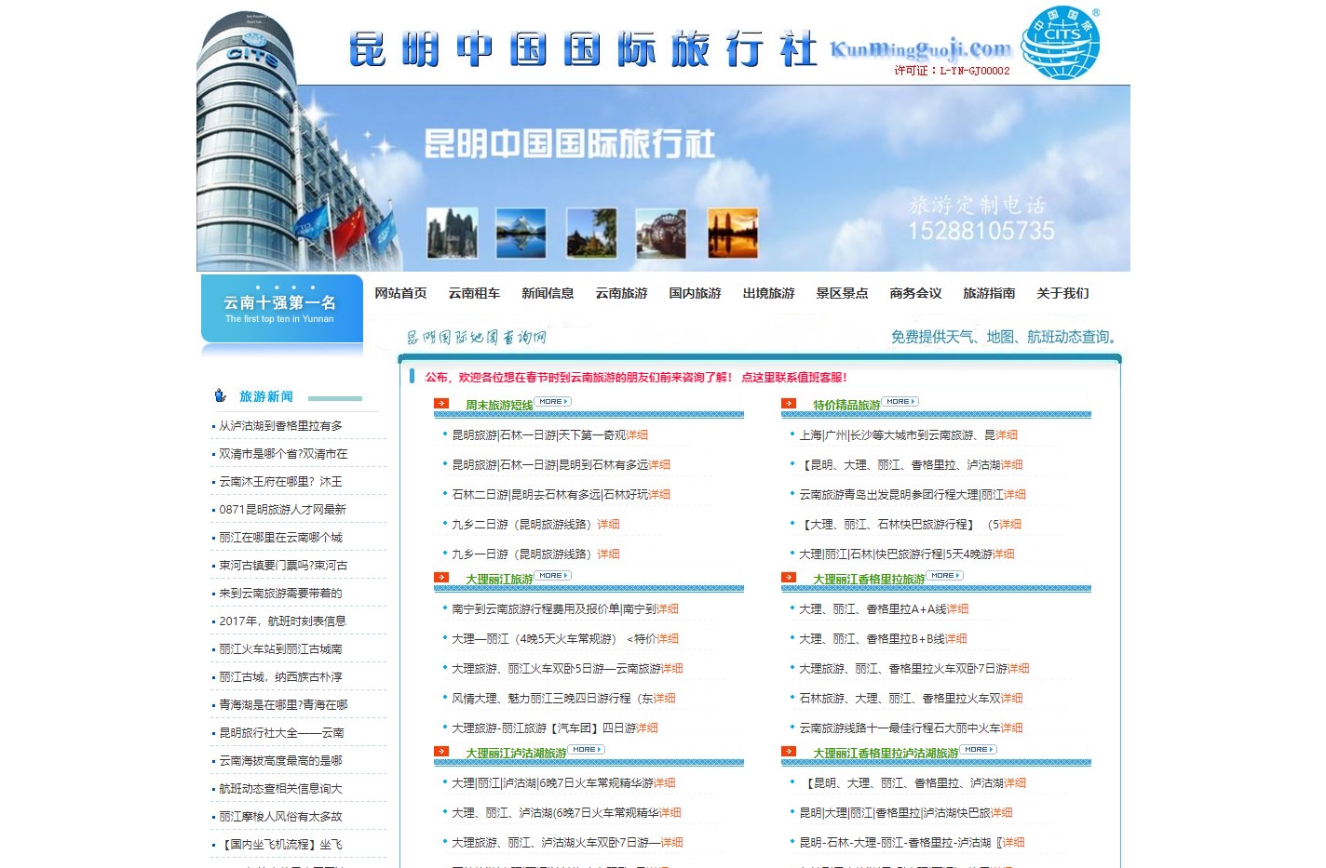1326x868 pixels.
Task: Click red arrow icon beside 大理丽江泸沽湖旅游
Action: 441,752
